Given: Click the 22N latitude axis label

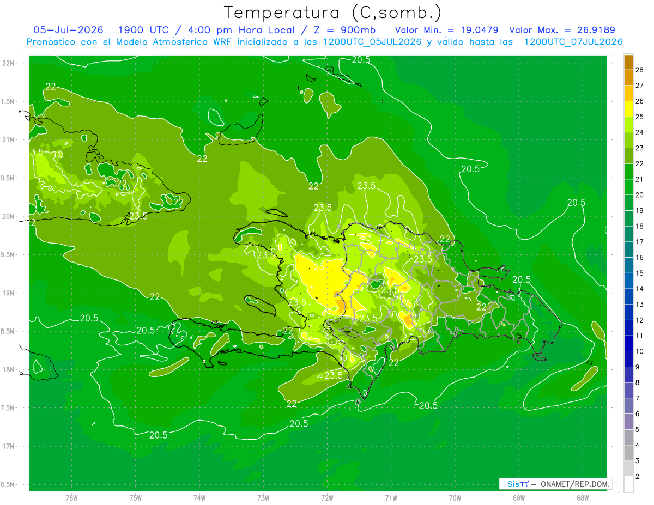Looking at the screenshot, I should point(8,63).
